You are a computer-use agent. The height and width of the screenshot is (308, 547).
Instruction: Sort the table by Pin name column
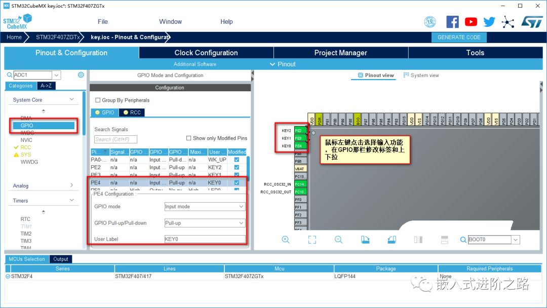coord(99,152)
